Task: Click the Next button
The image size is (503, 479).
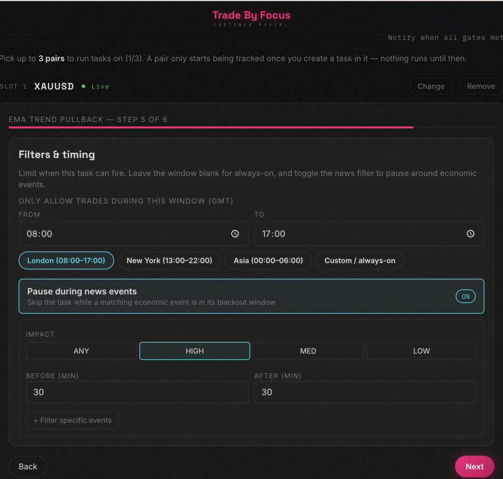Action: click(x=475, y=466)
